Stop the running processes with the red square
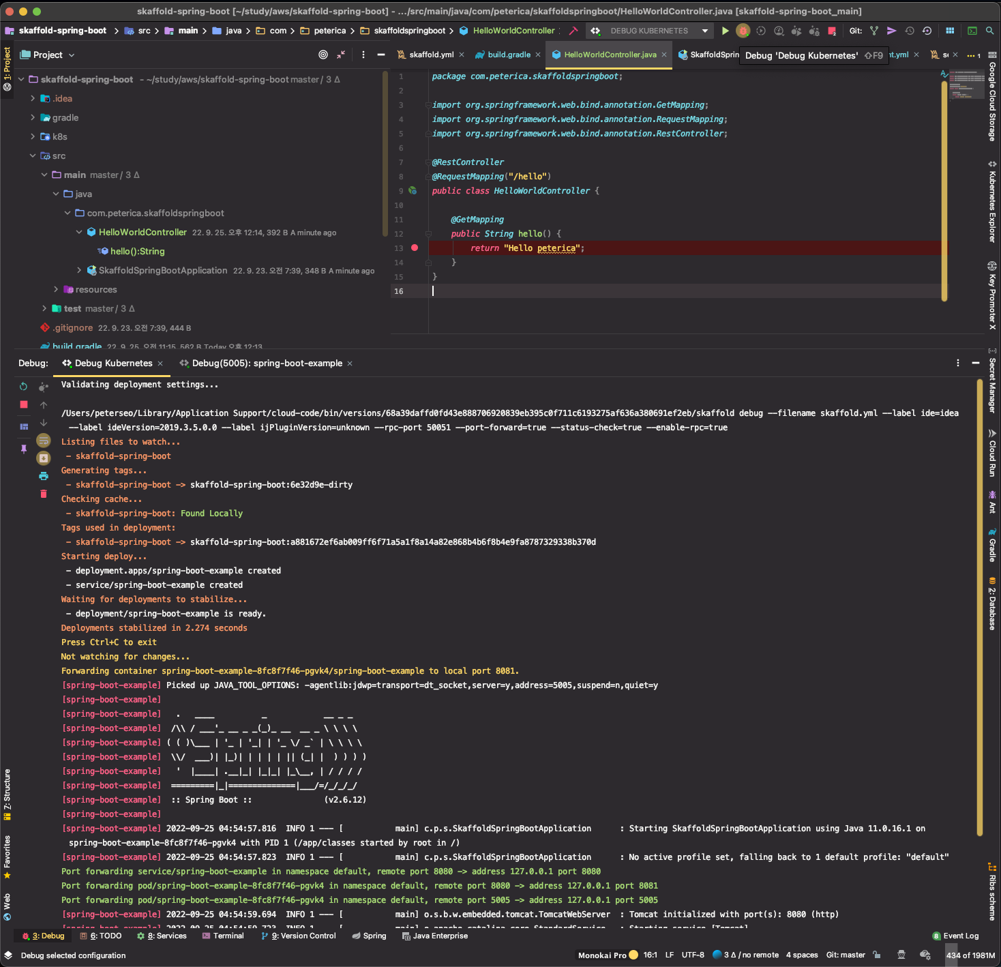The height and width of the screenshot is (967, 1001). tap(832, 31)
